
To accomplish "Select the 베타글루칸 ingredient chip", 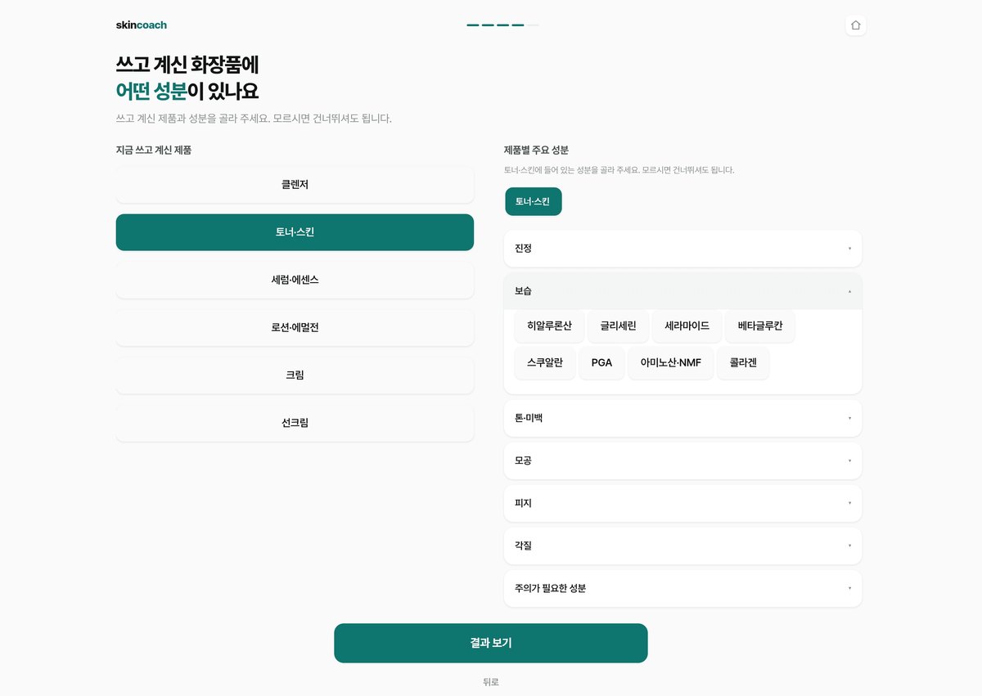I will (x=759, y=326).
